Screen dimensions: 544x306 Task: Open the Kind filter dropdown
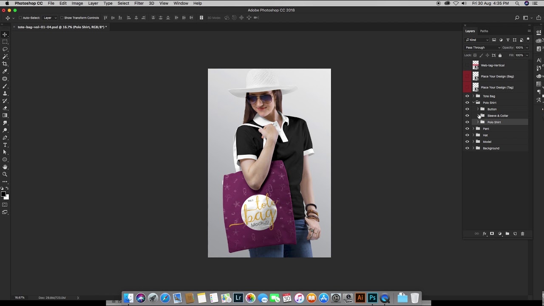click(477, 40)
